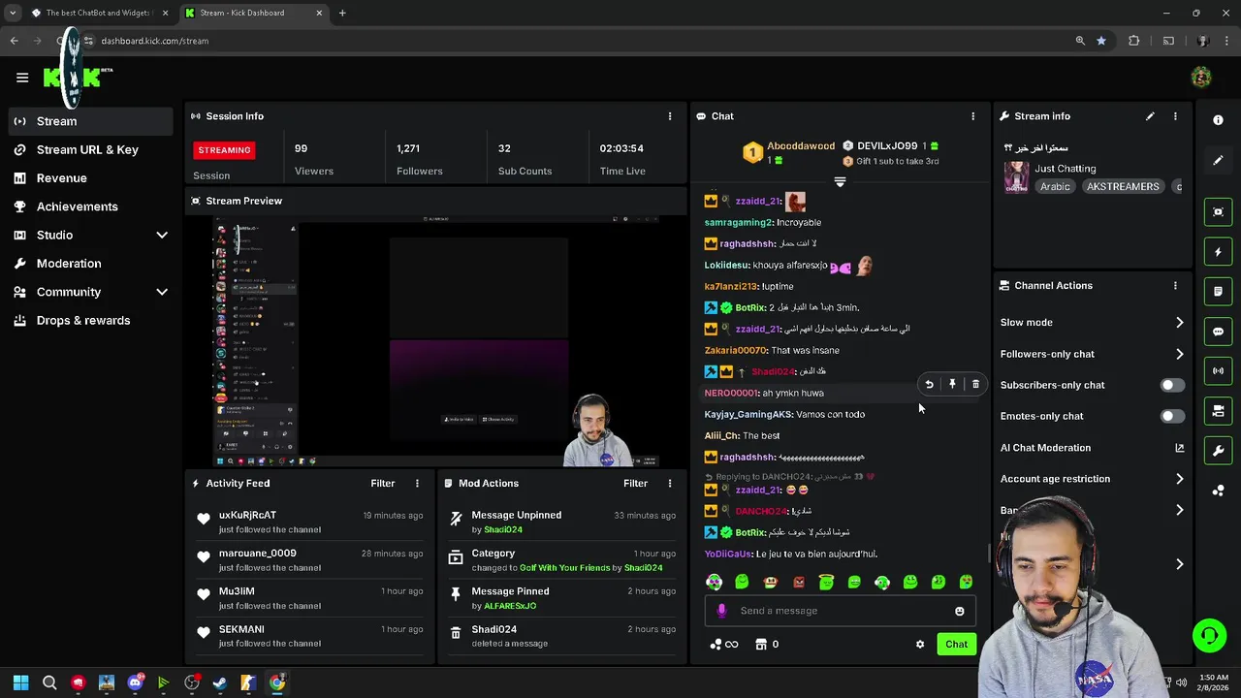Expand the Community sidebar section
The height and width of the screenshot is (698, 1241).
(x=162, y=292)
